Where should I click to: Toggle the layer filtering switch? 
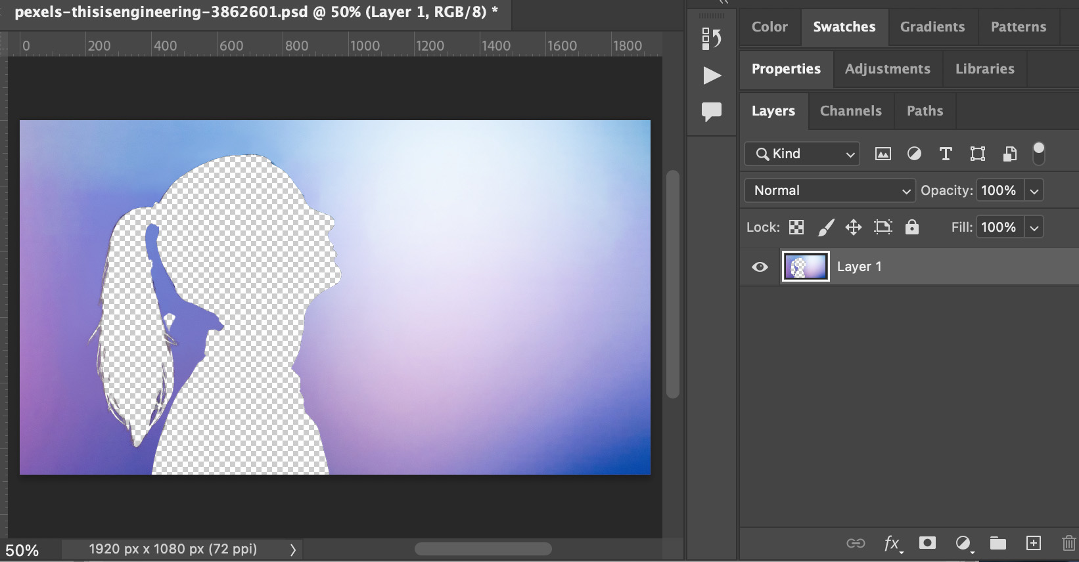coord(1038,154)
